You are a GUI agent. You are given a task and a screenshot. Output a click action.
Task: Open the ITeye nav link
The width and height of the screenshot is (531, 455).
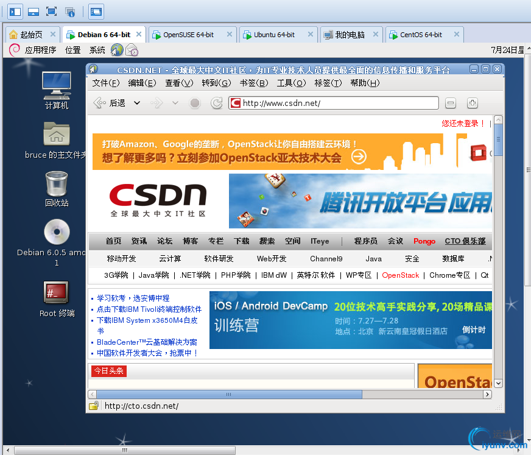point(320,241)
